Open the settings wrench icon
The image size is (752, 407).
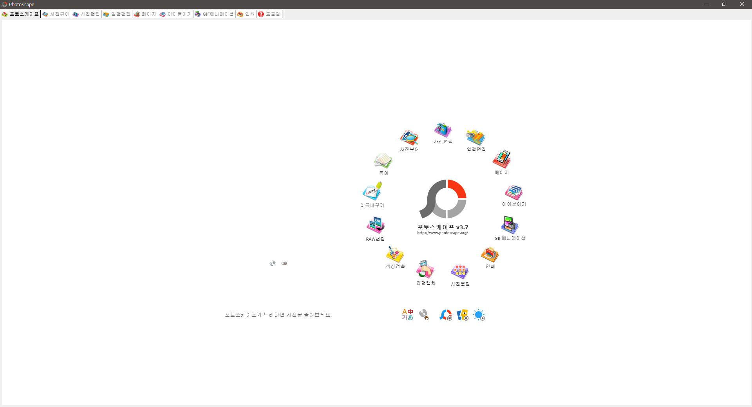(x=424, y=315)
